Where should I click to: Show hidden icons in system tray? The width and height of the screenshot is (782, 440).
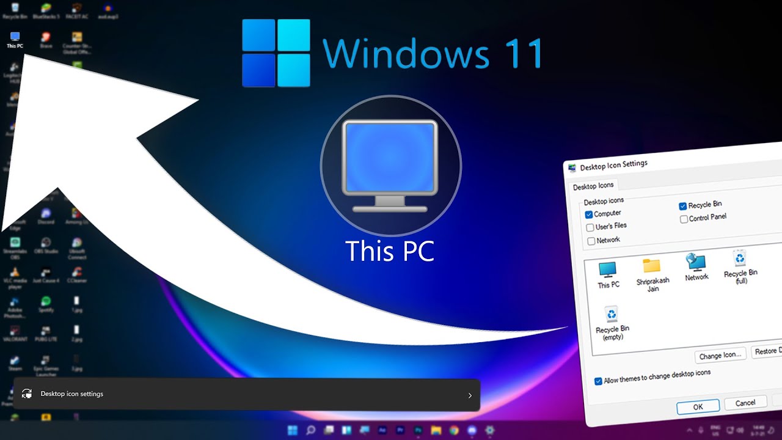click(690, 430)
